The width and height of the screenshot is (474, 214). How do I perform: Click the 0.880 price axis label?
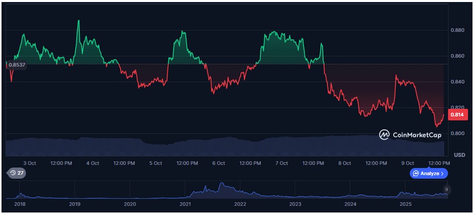pos(457,30)
